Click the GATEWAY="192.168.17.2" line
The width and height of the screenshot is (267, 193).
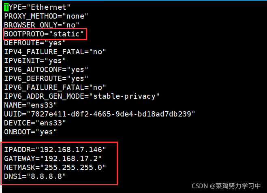point(53,159)
